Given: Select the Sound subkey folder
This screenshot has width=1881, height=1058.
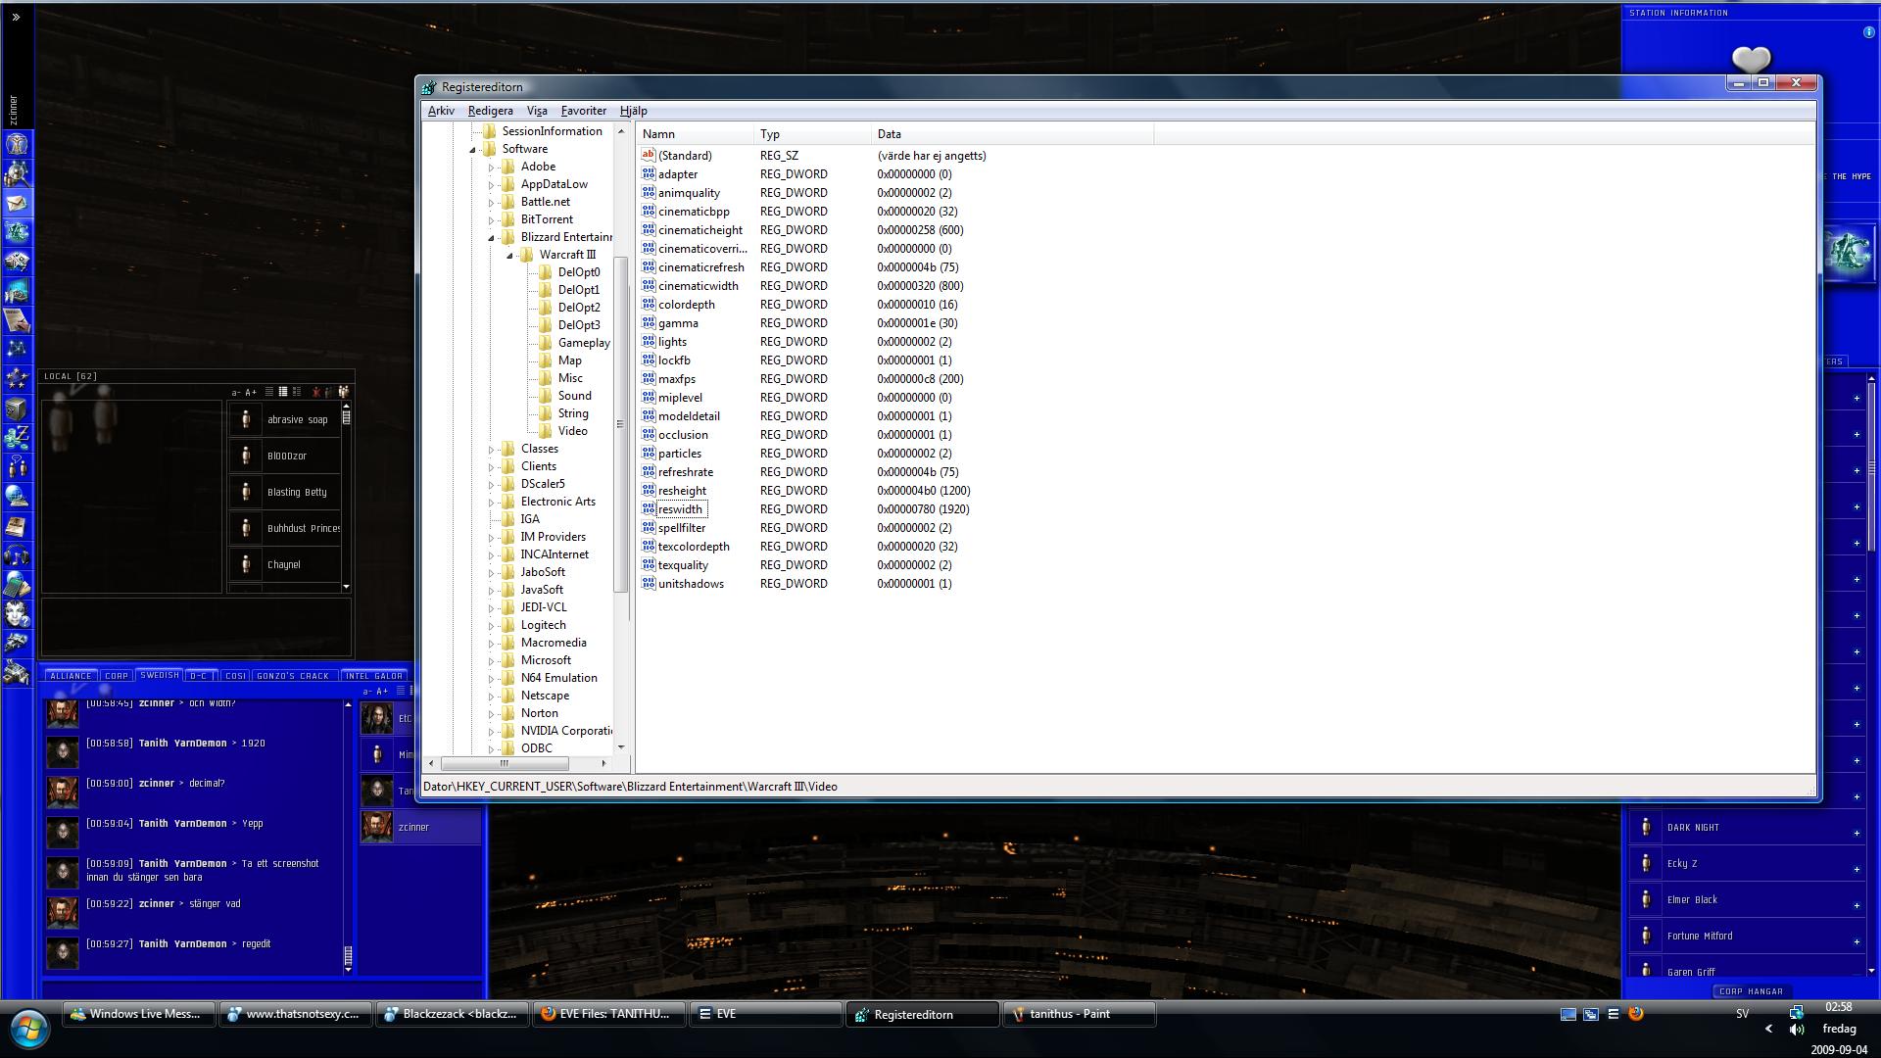Looking at the screenshot, I should point(574,396).
